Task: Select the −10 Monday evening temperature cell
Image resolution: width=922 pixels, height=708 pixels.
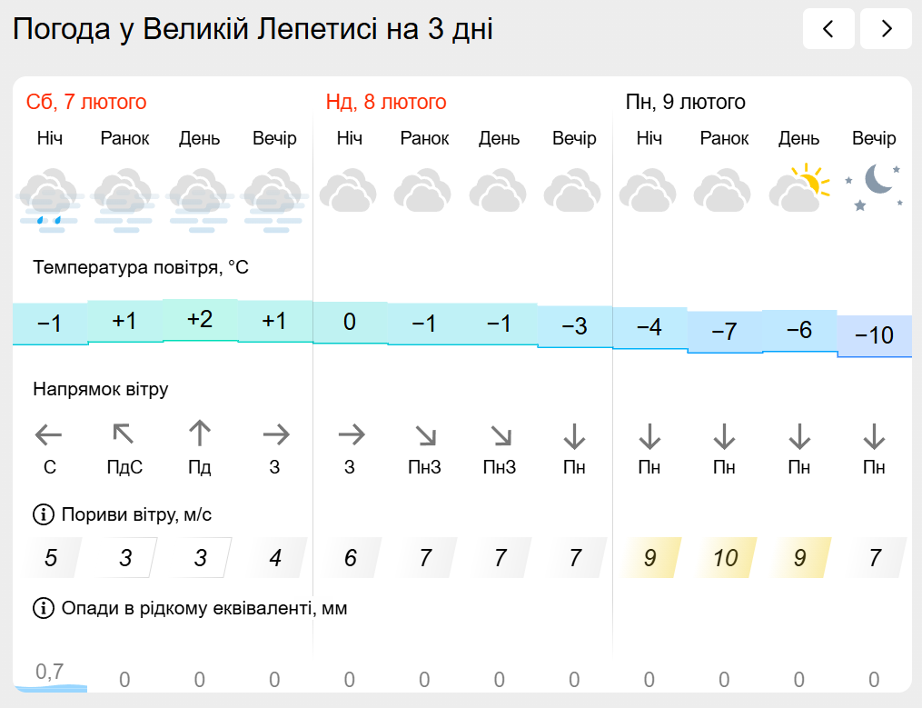Action: coord(874,335)
